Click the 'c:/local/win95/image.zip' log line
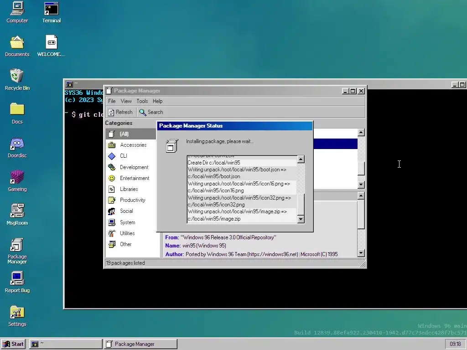467x350 pixels. 214,219
